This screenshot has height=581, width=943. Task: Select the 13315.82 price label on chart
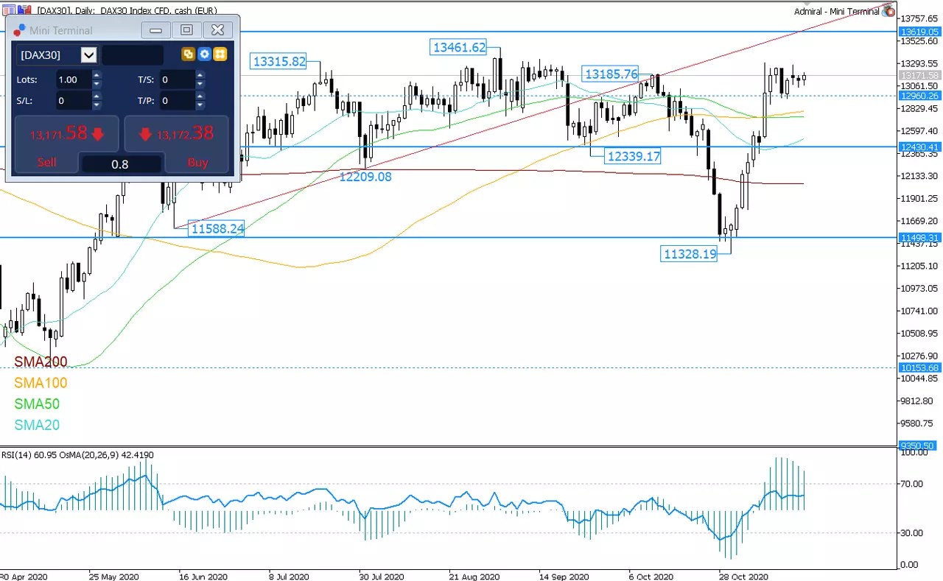click(279, 62)
